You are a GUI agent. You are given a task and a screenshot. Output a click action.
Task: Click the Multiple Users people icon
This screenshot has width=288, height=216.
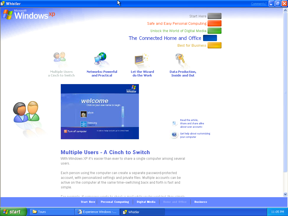click(x=60, y=57)
